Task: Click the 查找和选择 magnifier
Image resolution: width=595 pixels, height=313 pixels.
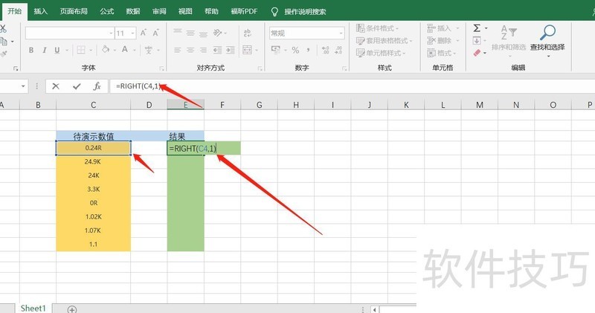Action: coord(547,33)
